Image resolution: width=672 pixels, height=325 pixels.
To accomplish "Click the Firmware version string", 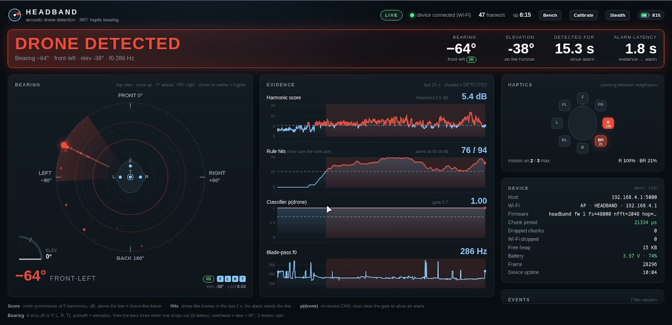I will pyautogui.click(x=603, y=214).
